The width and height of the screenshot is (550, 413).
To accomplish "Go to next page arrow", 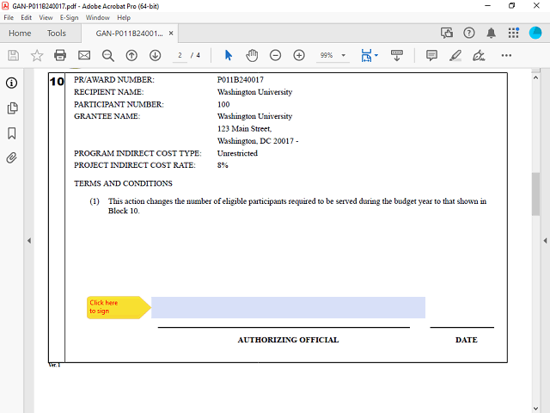I will tap(155, 55).
